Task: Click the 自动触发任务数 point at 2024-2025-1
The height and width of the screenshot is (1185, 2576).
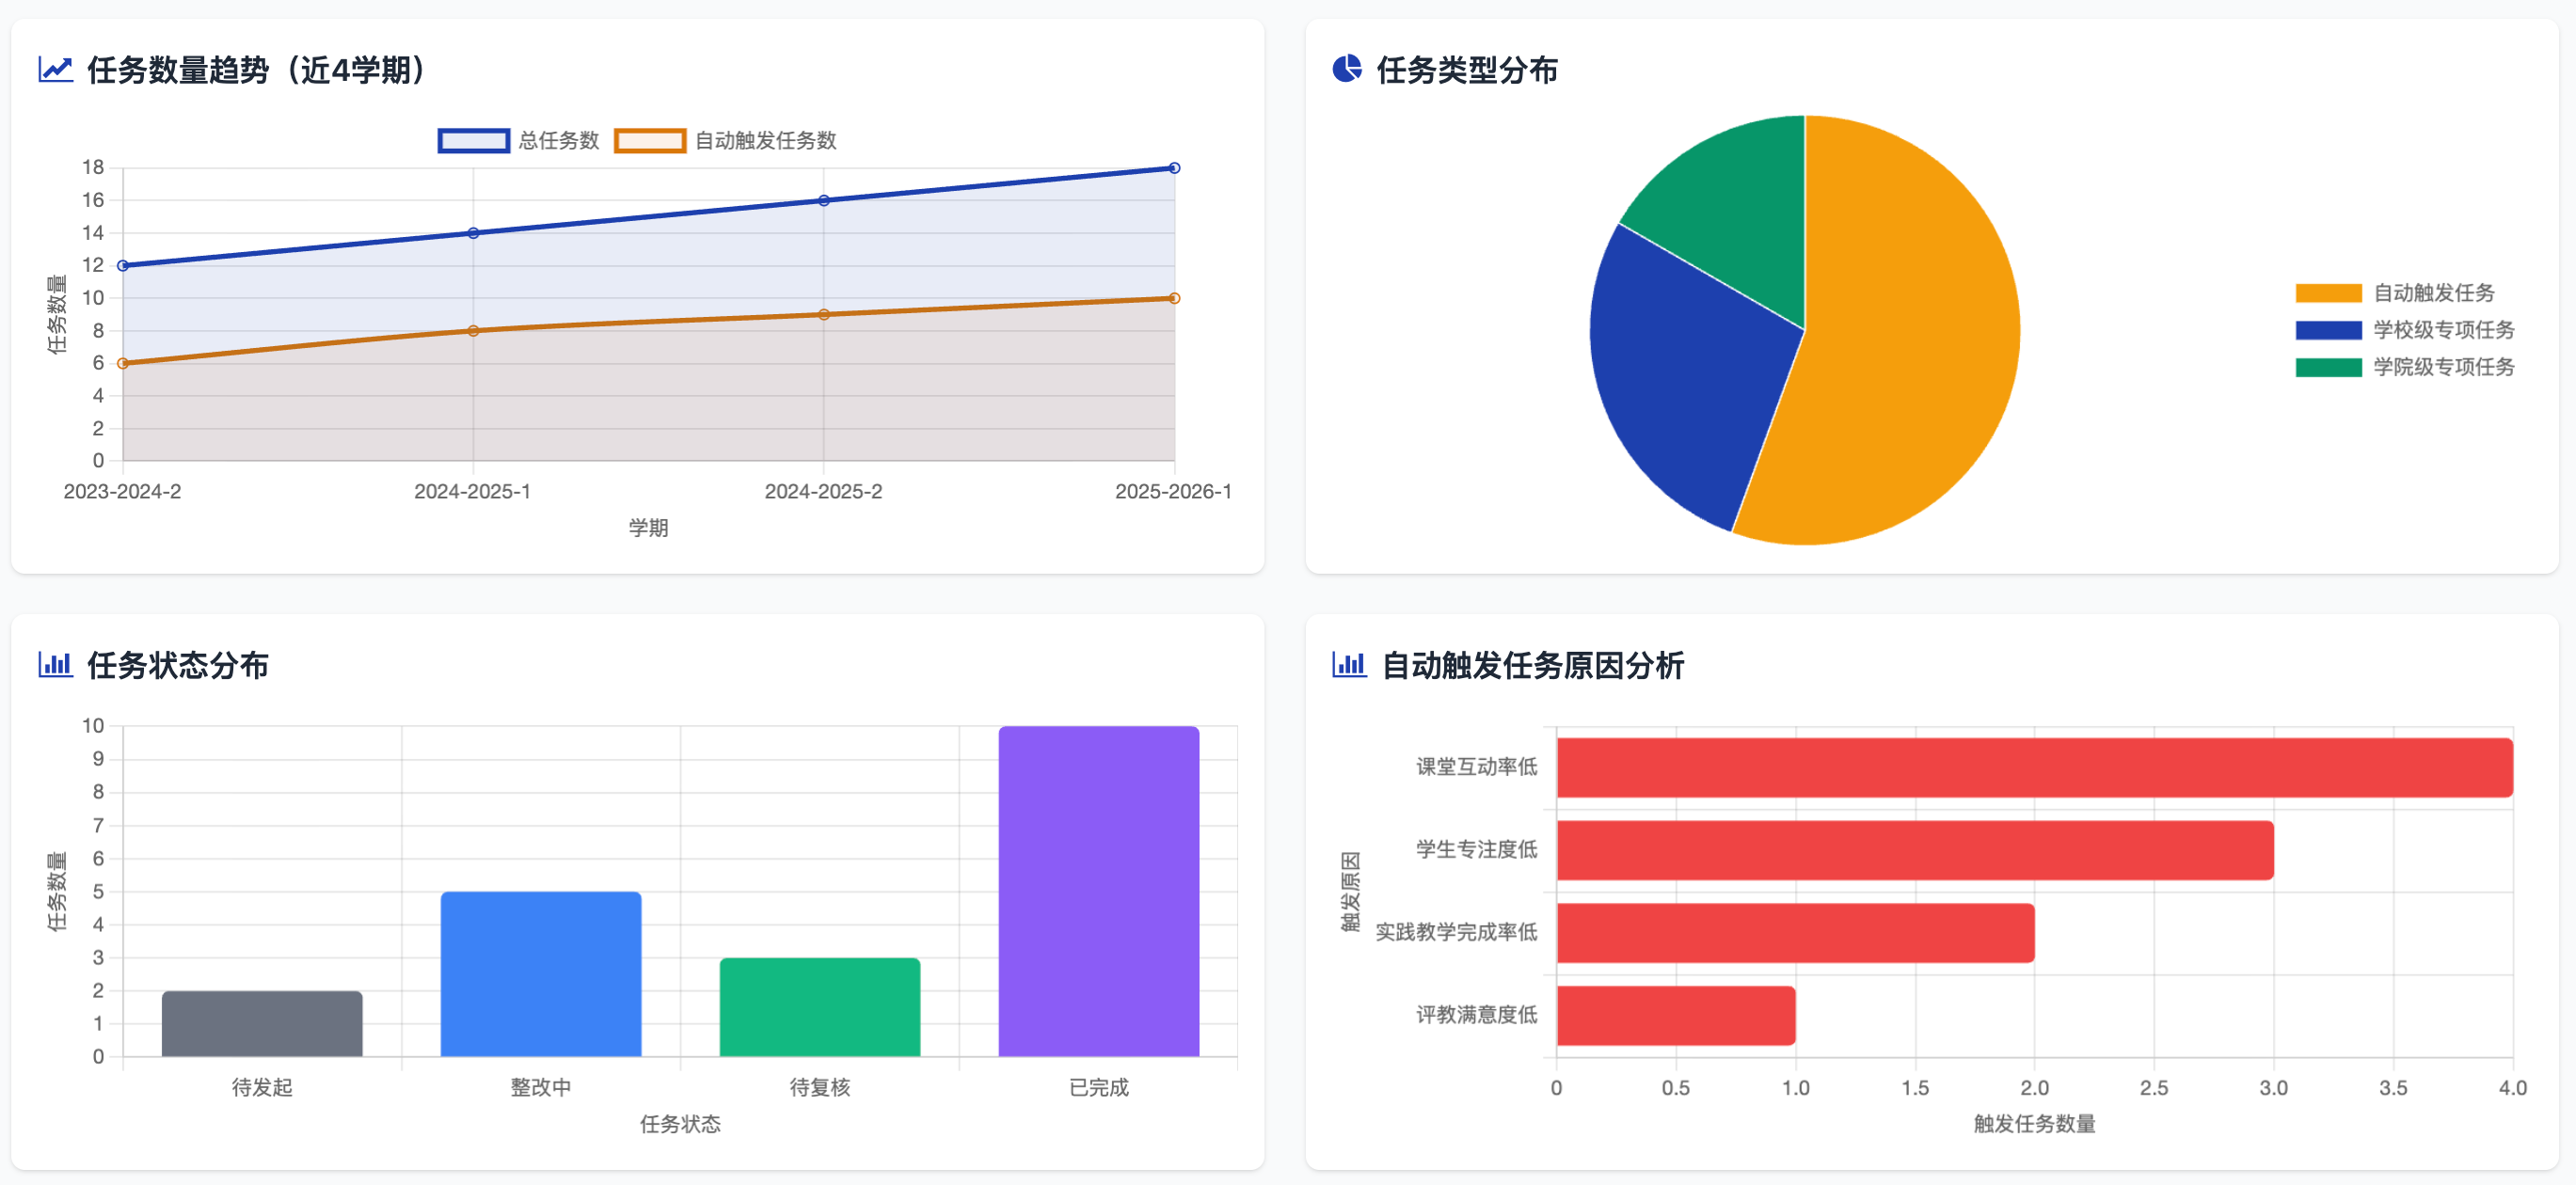Action: click(473, 331)
